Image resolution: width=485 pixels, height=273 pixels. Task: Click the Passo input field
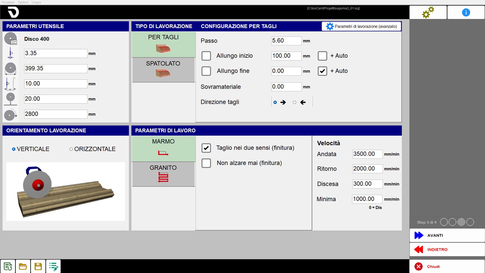[x=286, y=41]
